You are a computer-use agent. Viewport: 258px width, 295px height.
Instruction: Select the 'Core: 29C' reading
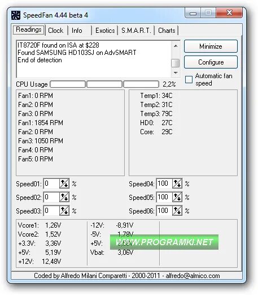point(156,132)
